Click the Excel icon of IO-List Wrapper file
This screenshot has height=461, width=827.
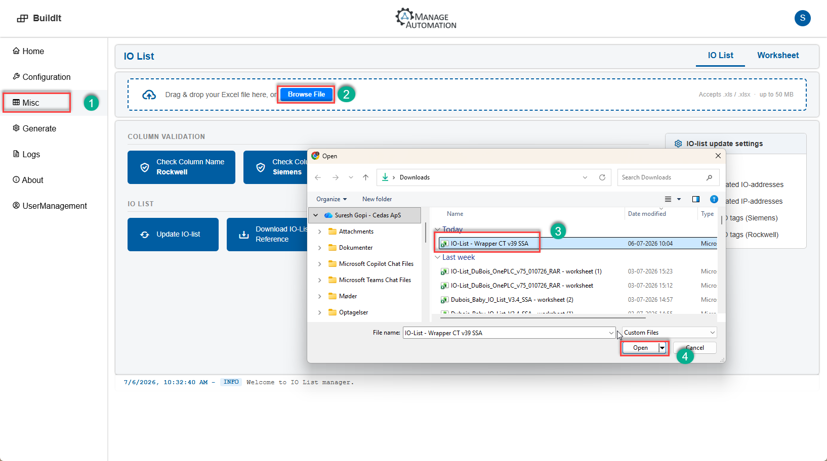coord(444,244)
